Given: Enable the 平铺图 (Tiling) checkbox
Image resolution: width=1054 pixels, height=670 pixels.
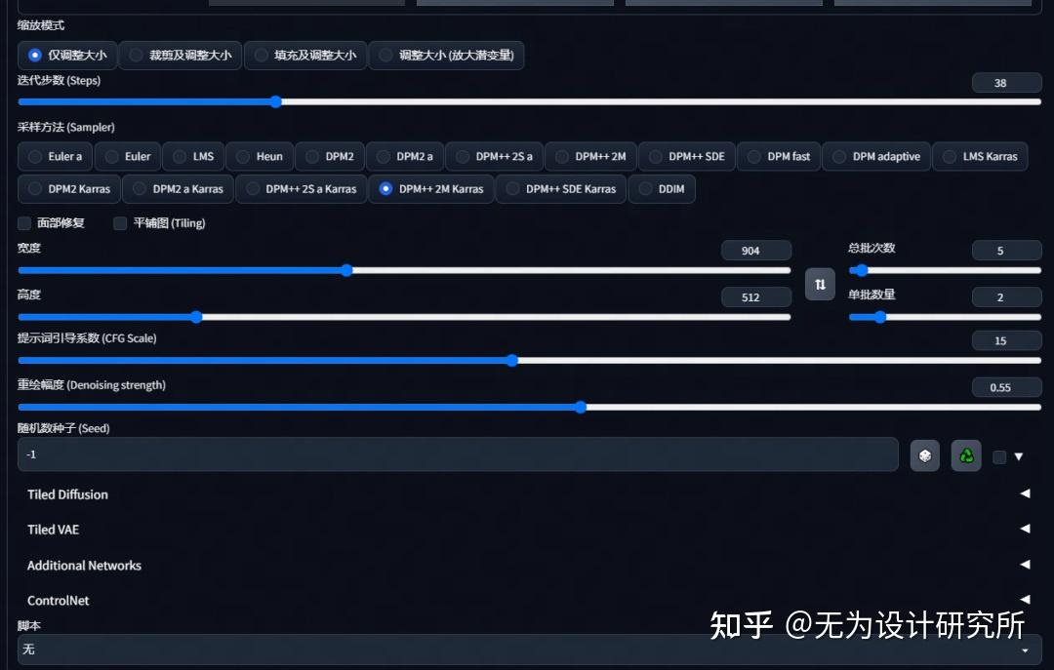Looking at the screenshot, I should tap(119, 222).
